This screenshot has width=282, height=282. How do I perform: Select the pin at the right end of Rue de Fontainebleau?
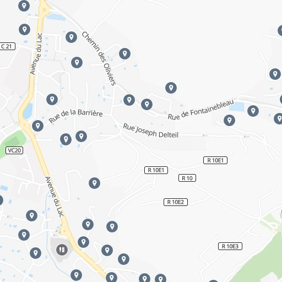[x=253, y=111]
